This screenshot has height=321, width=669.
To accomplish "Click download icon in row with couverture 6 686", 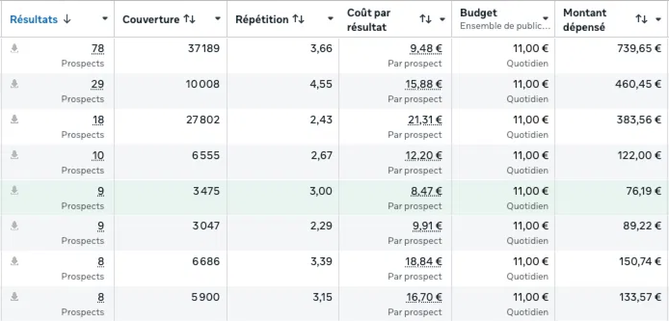I will (14, 261).
